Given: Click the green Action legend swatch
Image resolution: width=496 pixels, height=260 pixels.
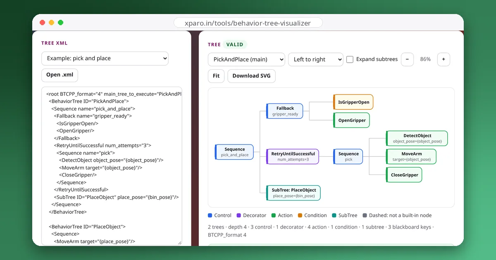Looking at the screenshot, I should click(x=273, y=215).
